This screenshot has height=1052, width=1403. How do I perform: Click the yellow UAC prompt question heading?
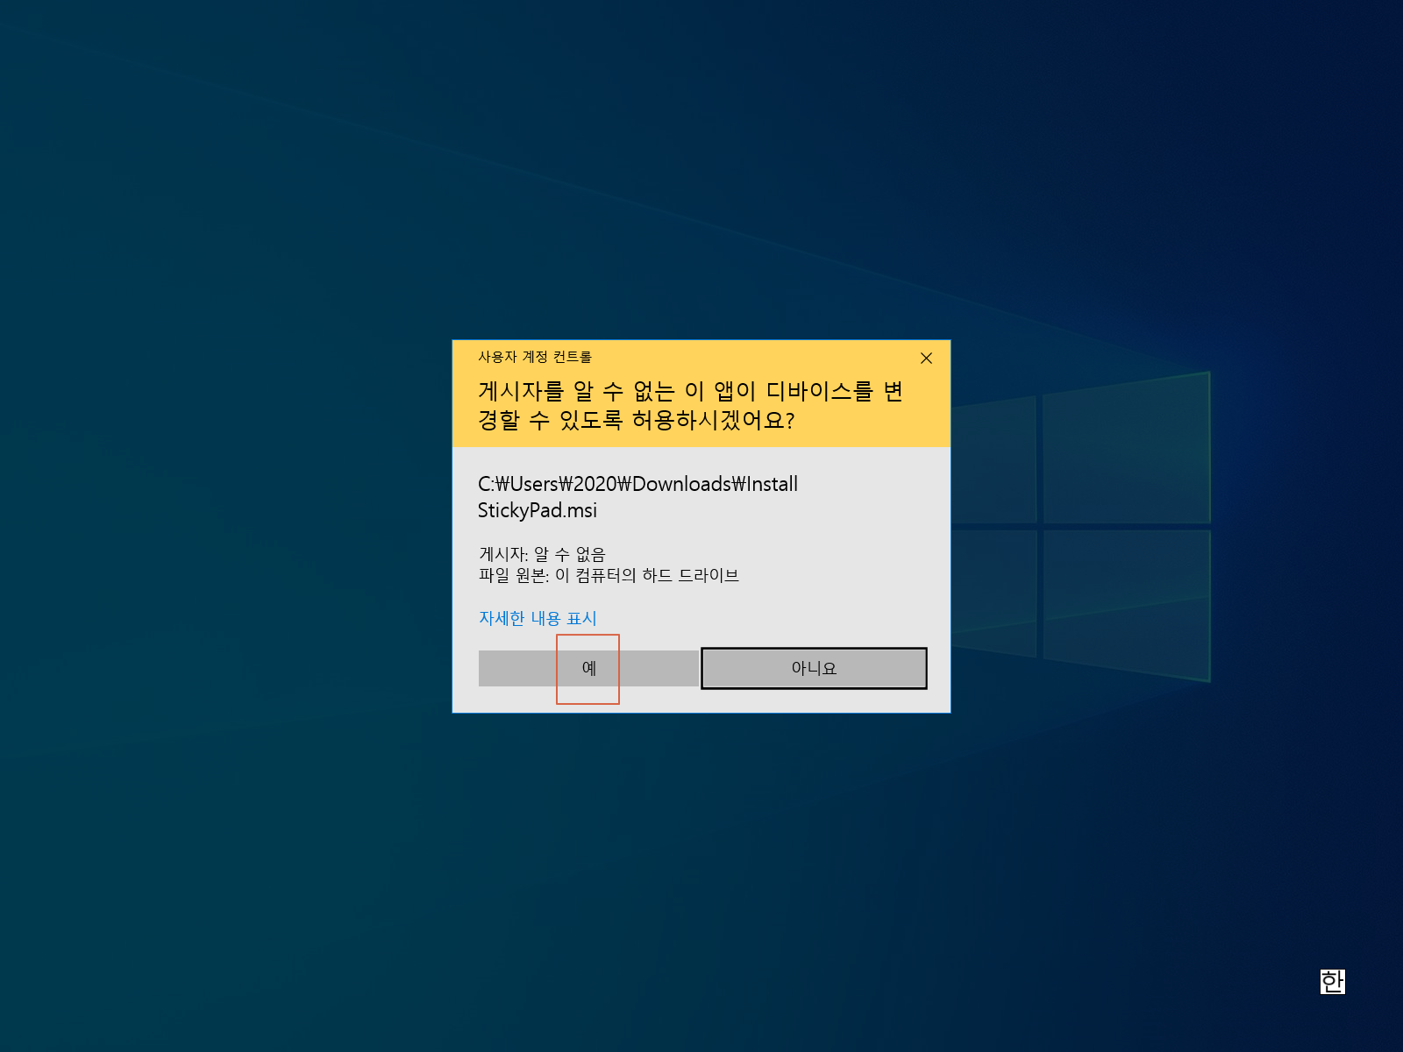[691, 405]
